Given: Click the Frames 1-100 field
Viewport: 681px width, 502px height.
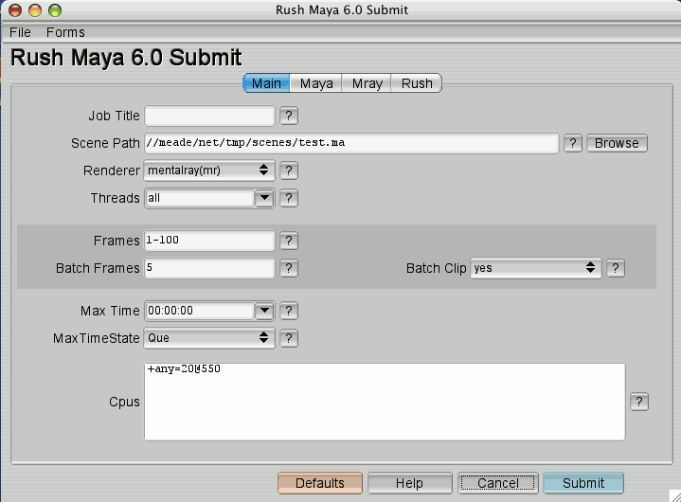Looking at the screenshot, I should (209, 241).
